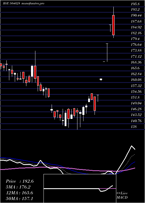
Task: Click the 50MA : 157.1 readout
Action: pyautogui.click(x=19, y=198)
